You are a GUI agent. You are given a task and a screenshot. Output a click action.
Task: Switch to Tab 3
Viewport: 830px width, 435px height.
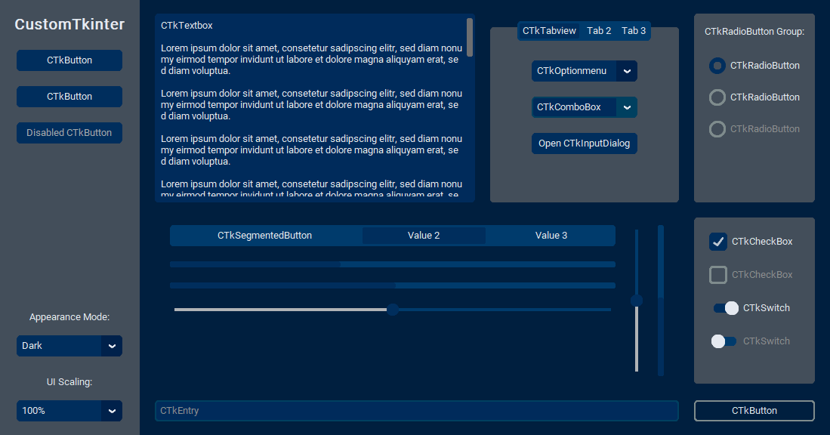pos(634,30)
